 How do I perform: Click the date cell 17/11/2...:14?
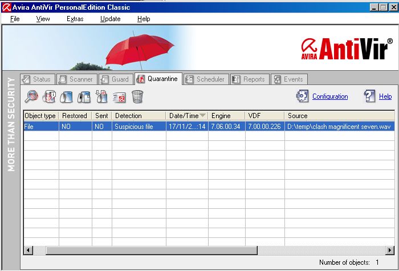(187, 127)
